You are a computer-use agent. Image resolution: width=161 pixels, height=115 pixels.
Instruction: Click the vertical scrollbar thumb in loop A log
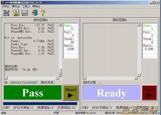pos(60,71)
